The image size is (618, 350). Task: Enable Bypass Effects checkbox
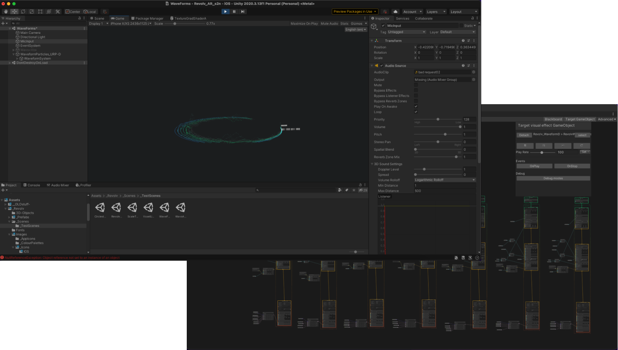pyautogui.click(x=416, y=90)
